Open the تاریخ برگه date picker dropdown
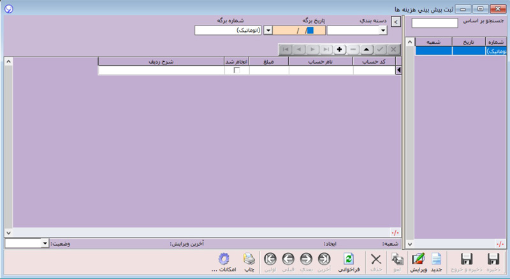 coord(267,30)
